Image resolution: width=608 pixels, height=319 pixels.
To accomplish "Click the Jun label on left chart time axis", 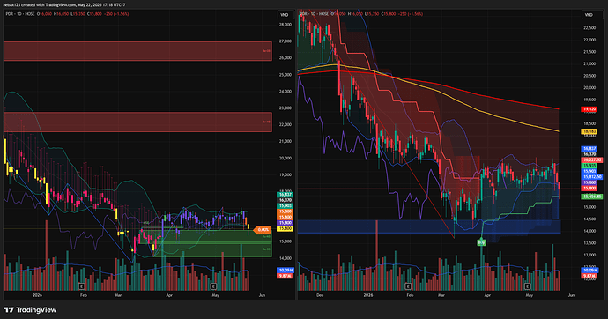I will coord(262,295).
